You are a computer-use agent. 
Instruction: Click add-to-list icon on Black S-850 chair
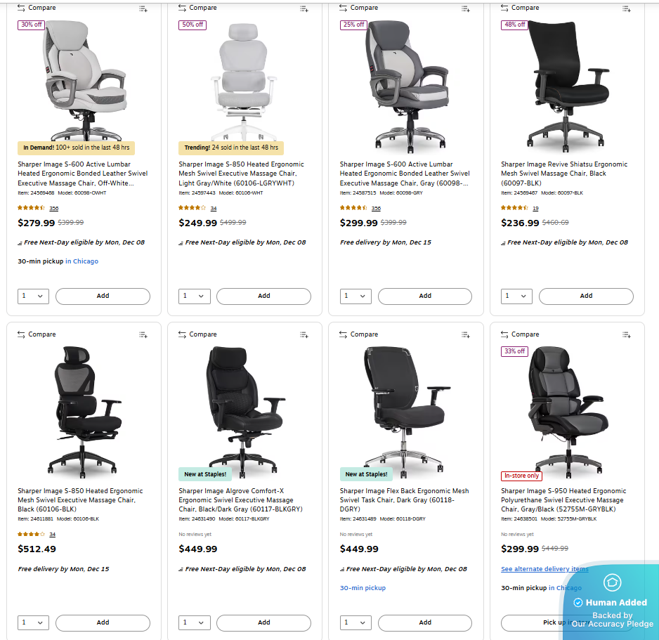(143, 335)
